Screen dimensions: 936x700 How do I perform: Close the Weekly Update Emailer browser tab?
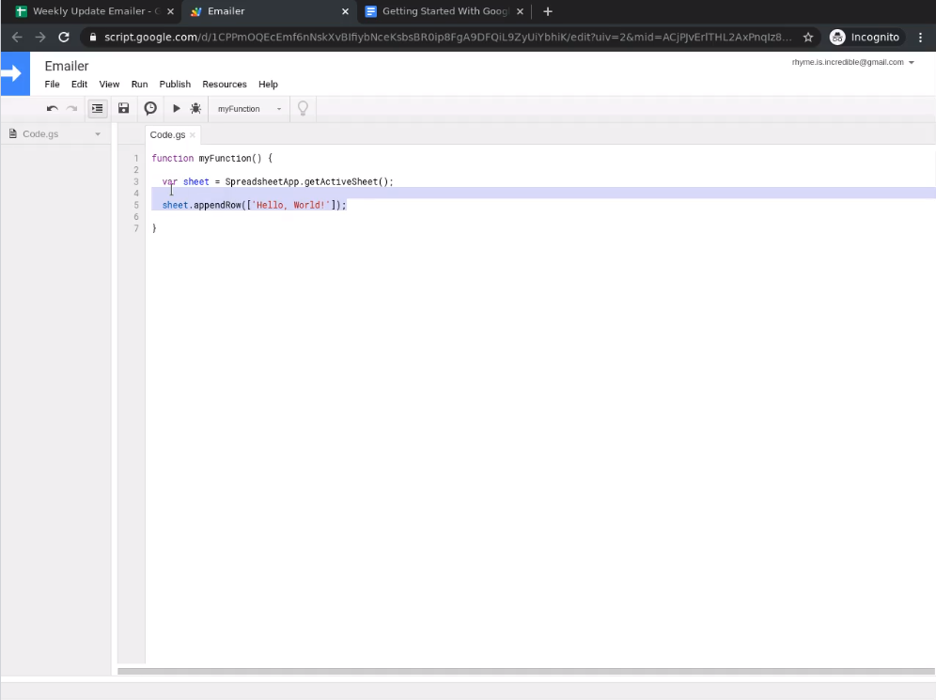pos(170,11)
